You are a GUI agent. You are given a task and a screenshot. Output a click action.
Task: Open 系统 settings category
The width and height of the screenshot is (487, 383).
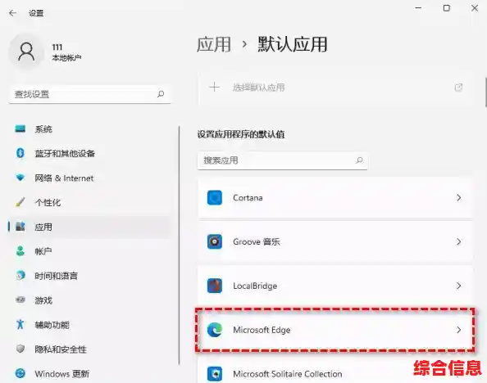pos(89,128)
